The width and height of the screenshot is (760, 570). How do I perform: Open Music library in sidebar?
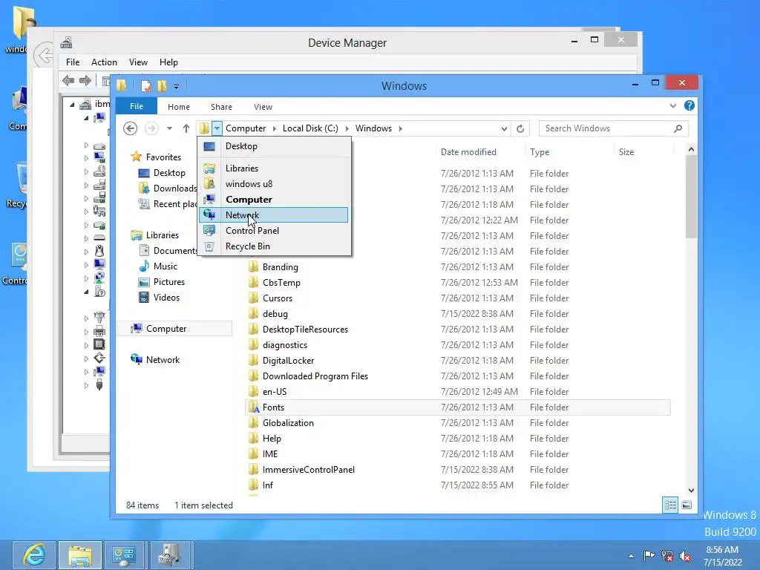pos(166,266)
